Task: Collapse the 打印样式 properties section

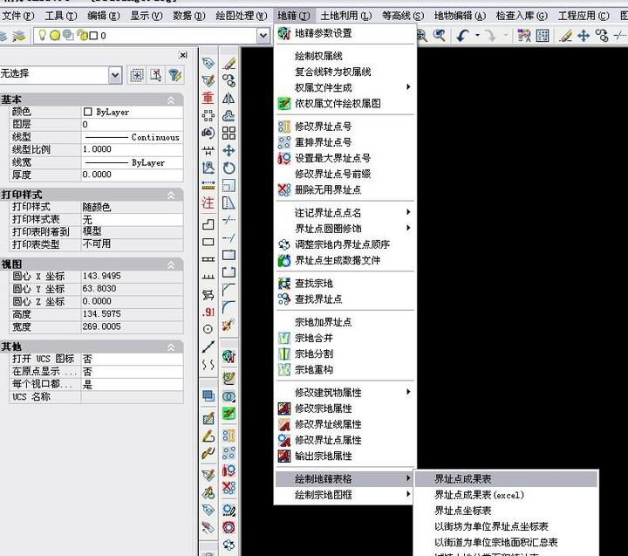Action: point(171,196)
